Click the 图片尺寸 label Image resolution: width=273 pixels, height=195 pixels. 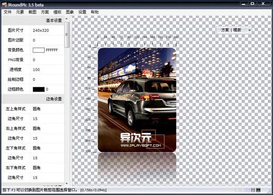click(16, 30)
